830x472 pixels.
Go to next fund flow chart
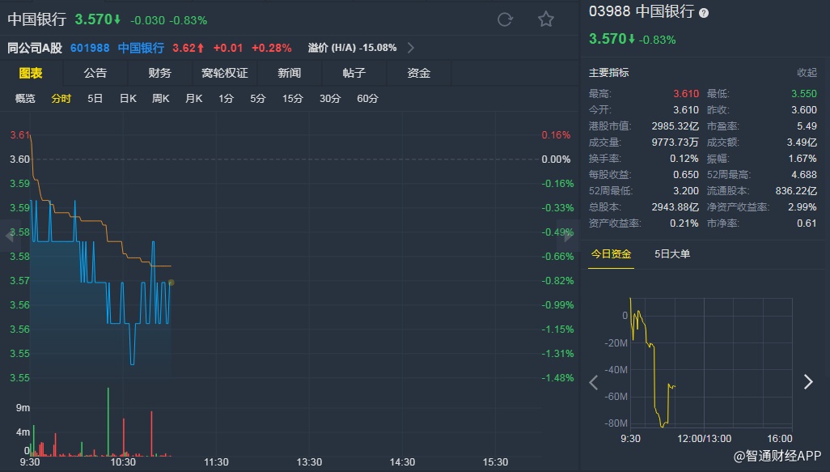tap(807, 382)
